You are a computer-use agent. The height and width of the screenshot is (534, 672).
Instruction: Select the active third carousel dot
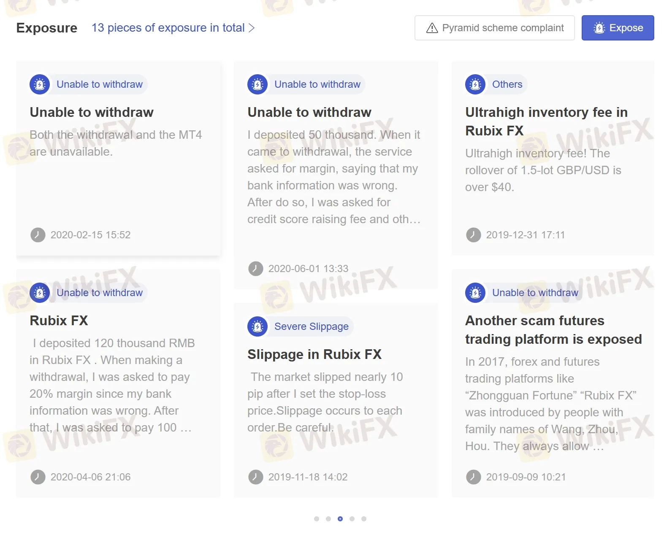[x=340, y=519]
